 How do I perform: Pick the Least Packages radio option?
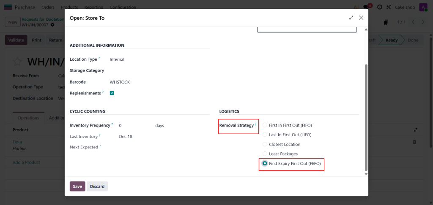click(x=265, y=154)
